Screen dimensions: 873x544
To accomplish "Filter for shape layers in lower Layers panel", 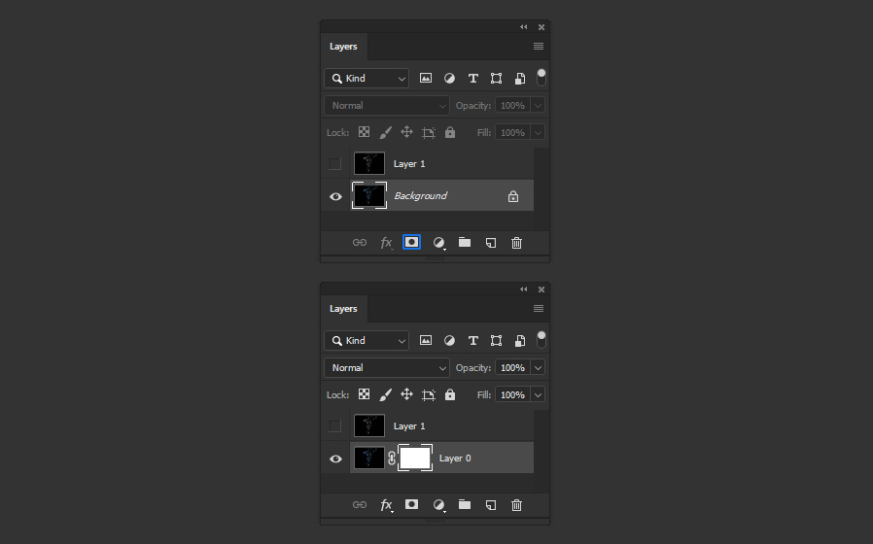I will [x=496, y=340].
